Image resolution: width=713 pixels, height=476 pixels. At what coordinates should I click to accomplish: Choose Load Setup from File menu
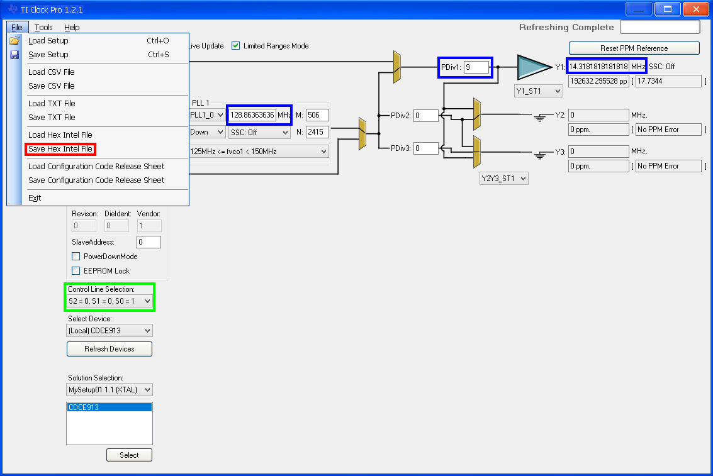(98, 40)
